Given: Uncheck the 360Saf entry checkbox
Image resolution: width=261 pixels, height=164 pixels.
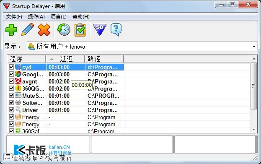Looking at the screenshot, I should click(11, 131).
